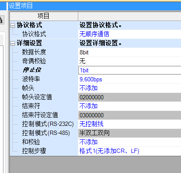Collapse the 详细设置 group

(x=12, y=44)
